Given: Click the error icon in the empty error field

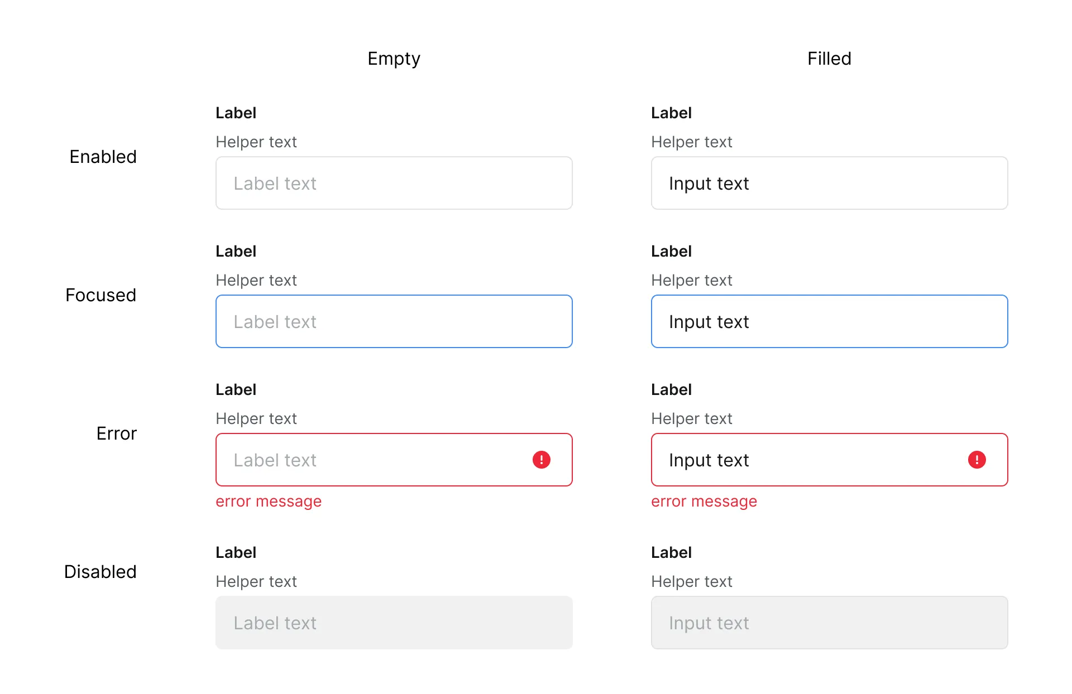Looking at the screenshot, I should 541,460.
